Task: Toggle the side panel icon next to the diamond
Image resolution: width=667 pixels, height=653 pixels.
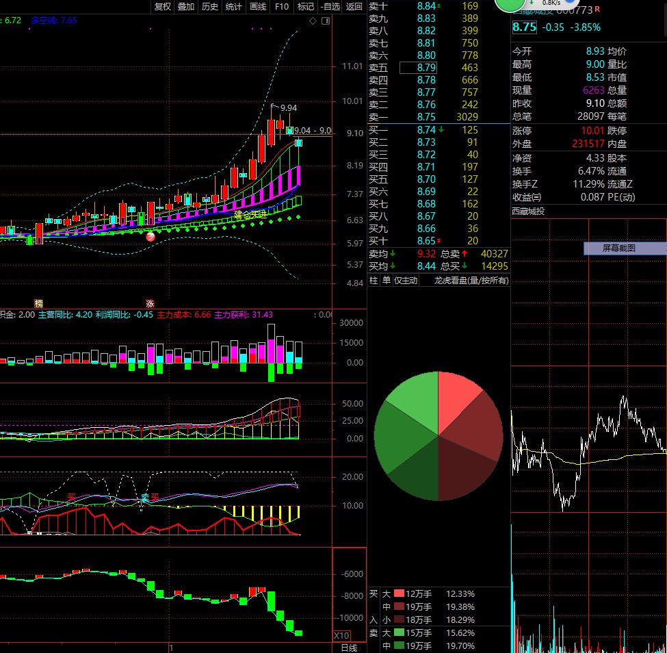Action: (326, 21)
